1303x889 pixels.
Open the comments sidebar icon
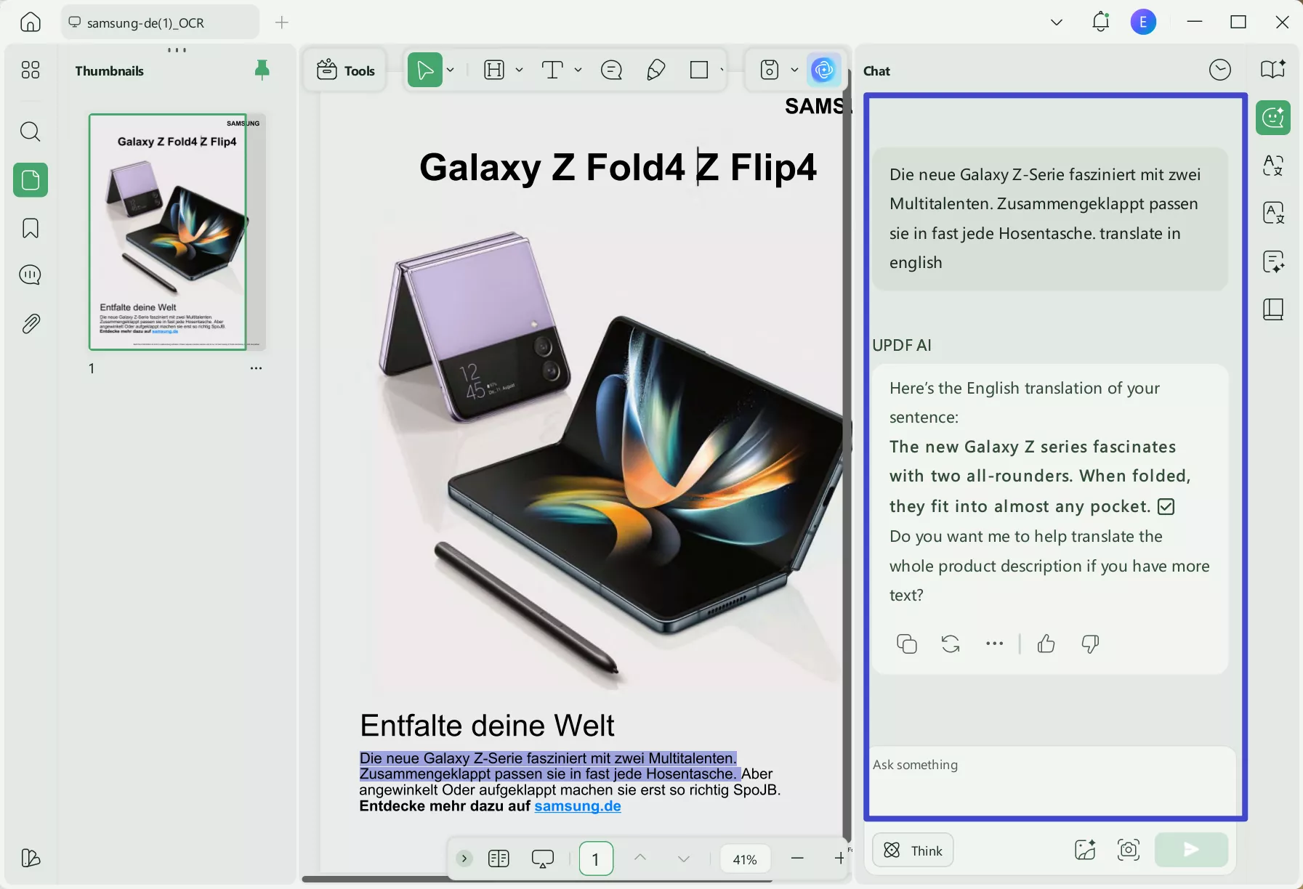(31, 275)
